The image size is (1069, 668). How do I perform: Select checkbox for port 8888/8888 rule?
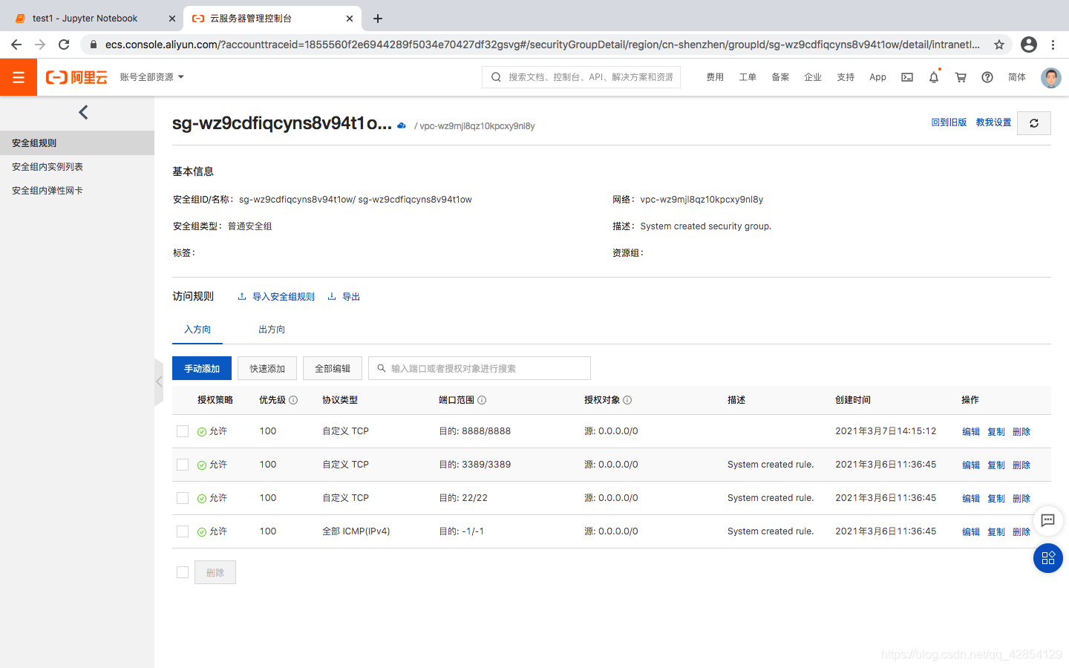(183, 431)
